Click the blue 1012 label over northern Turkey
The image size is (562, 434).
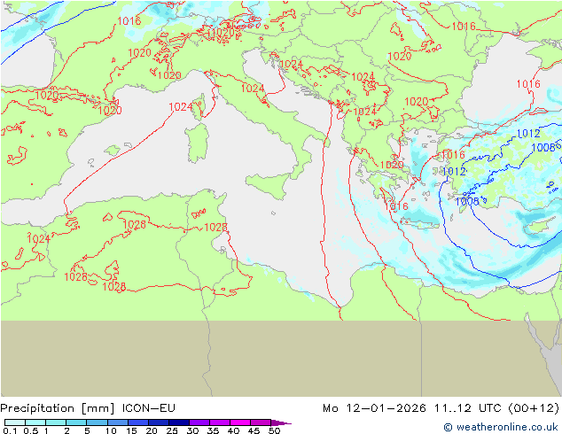click(x=528, y=134)
